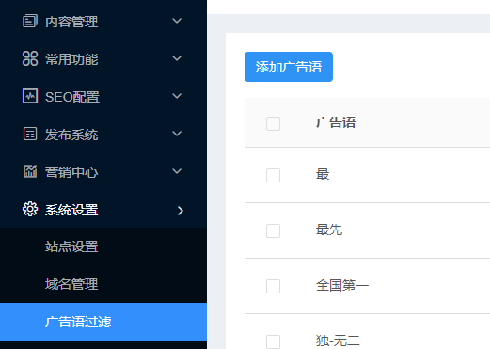This screenshot has height=349, width=490.
Task: Collapse 系统设置 using its right arrow
Action: 181,211
